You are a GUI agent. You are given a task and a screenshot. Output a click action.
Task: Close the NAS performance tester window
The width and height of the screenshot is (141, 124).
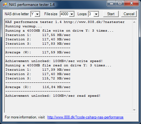tap(131, 3)
